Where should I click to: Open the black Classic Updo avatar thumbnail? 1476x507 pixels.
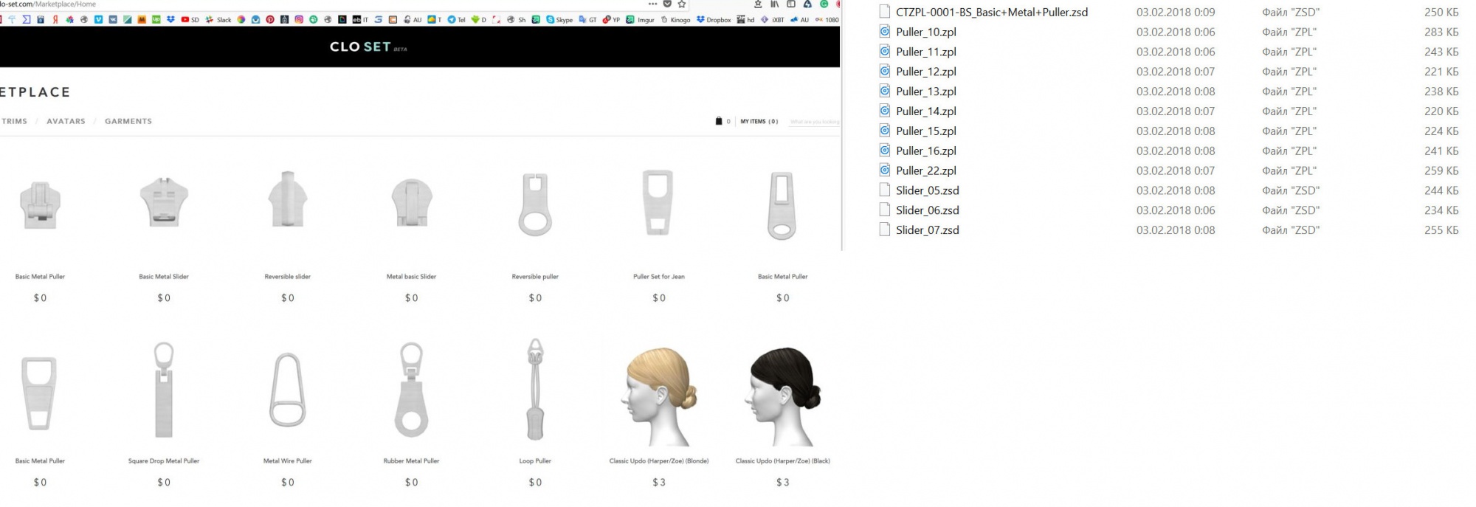(783, 396)
